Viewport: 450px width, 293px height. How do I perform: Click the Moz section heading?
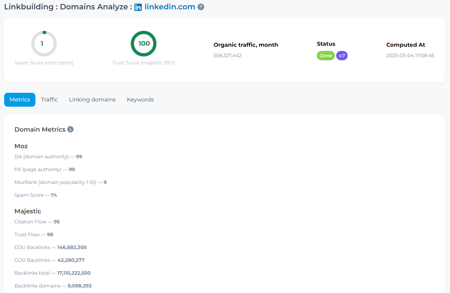pos(21,146)
